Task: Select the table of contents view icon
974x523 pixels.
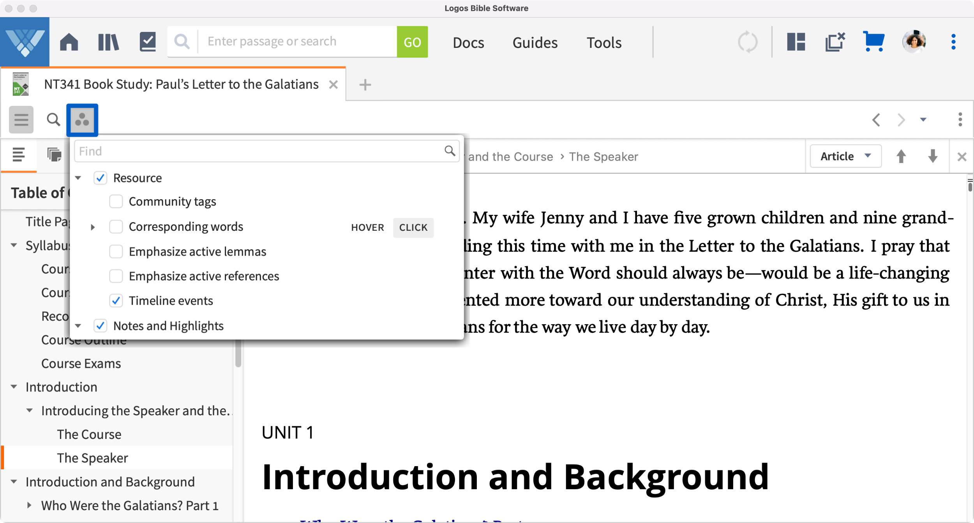Action: [19, 155]
